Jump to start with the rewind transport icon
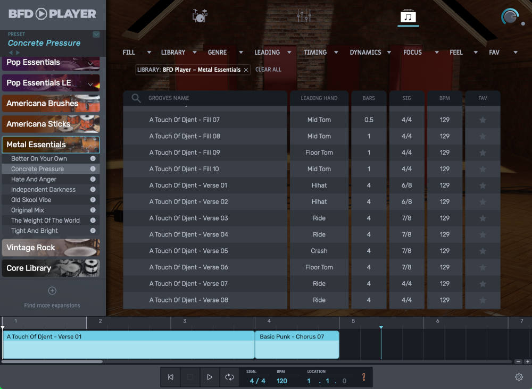 170,377
